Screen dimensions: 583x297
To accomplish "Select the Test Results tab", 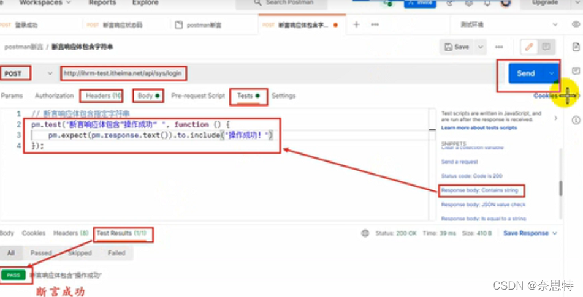I will coord(121,233).
